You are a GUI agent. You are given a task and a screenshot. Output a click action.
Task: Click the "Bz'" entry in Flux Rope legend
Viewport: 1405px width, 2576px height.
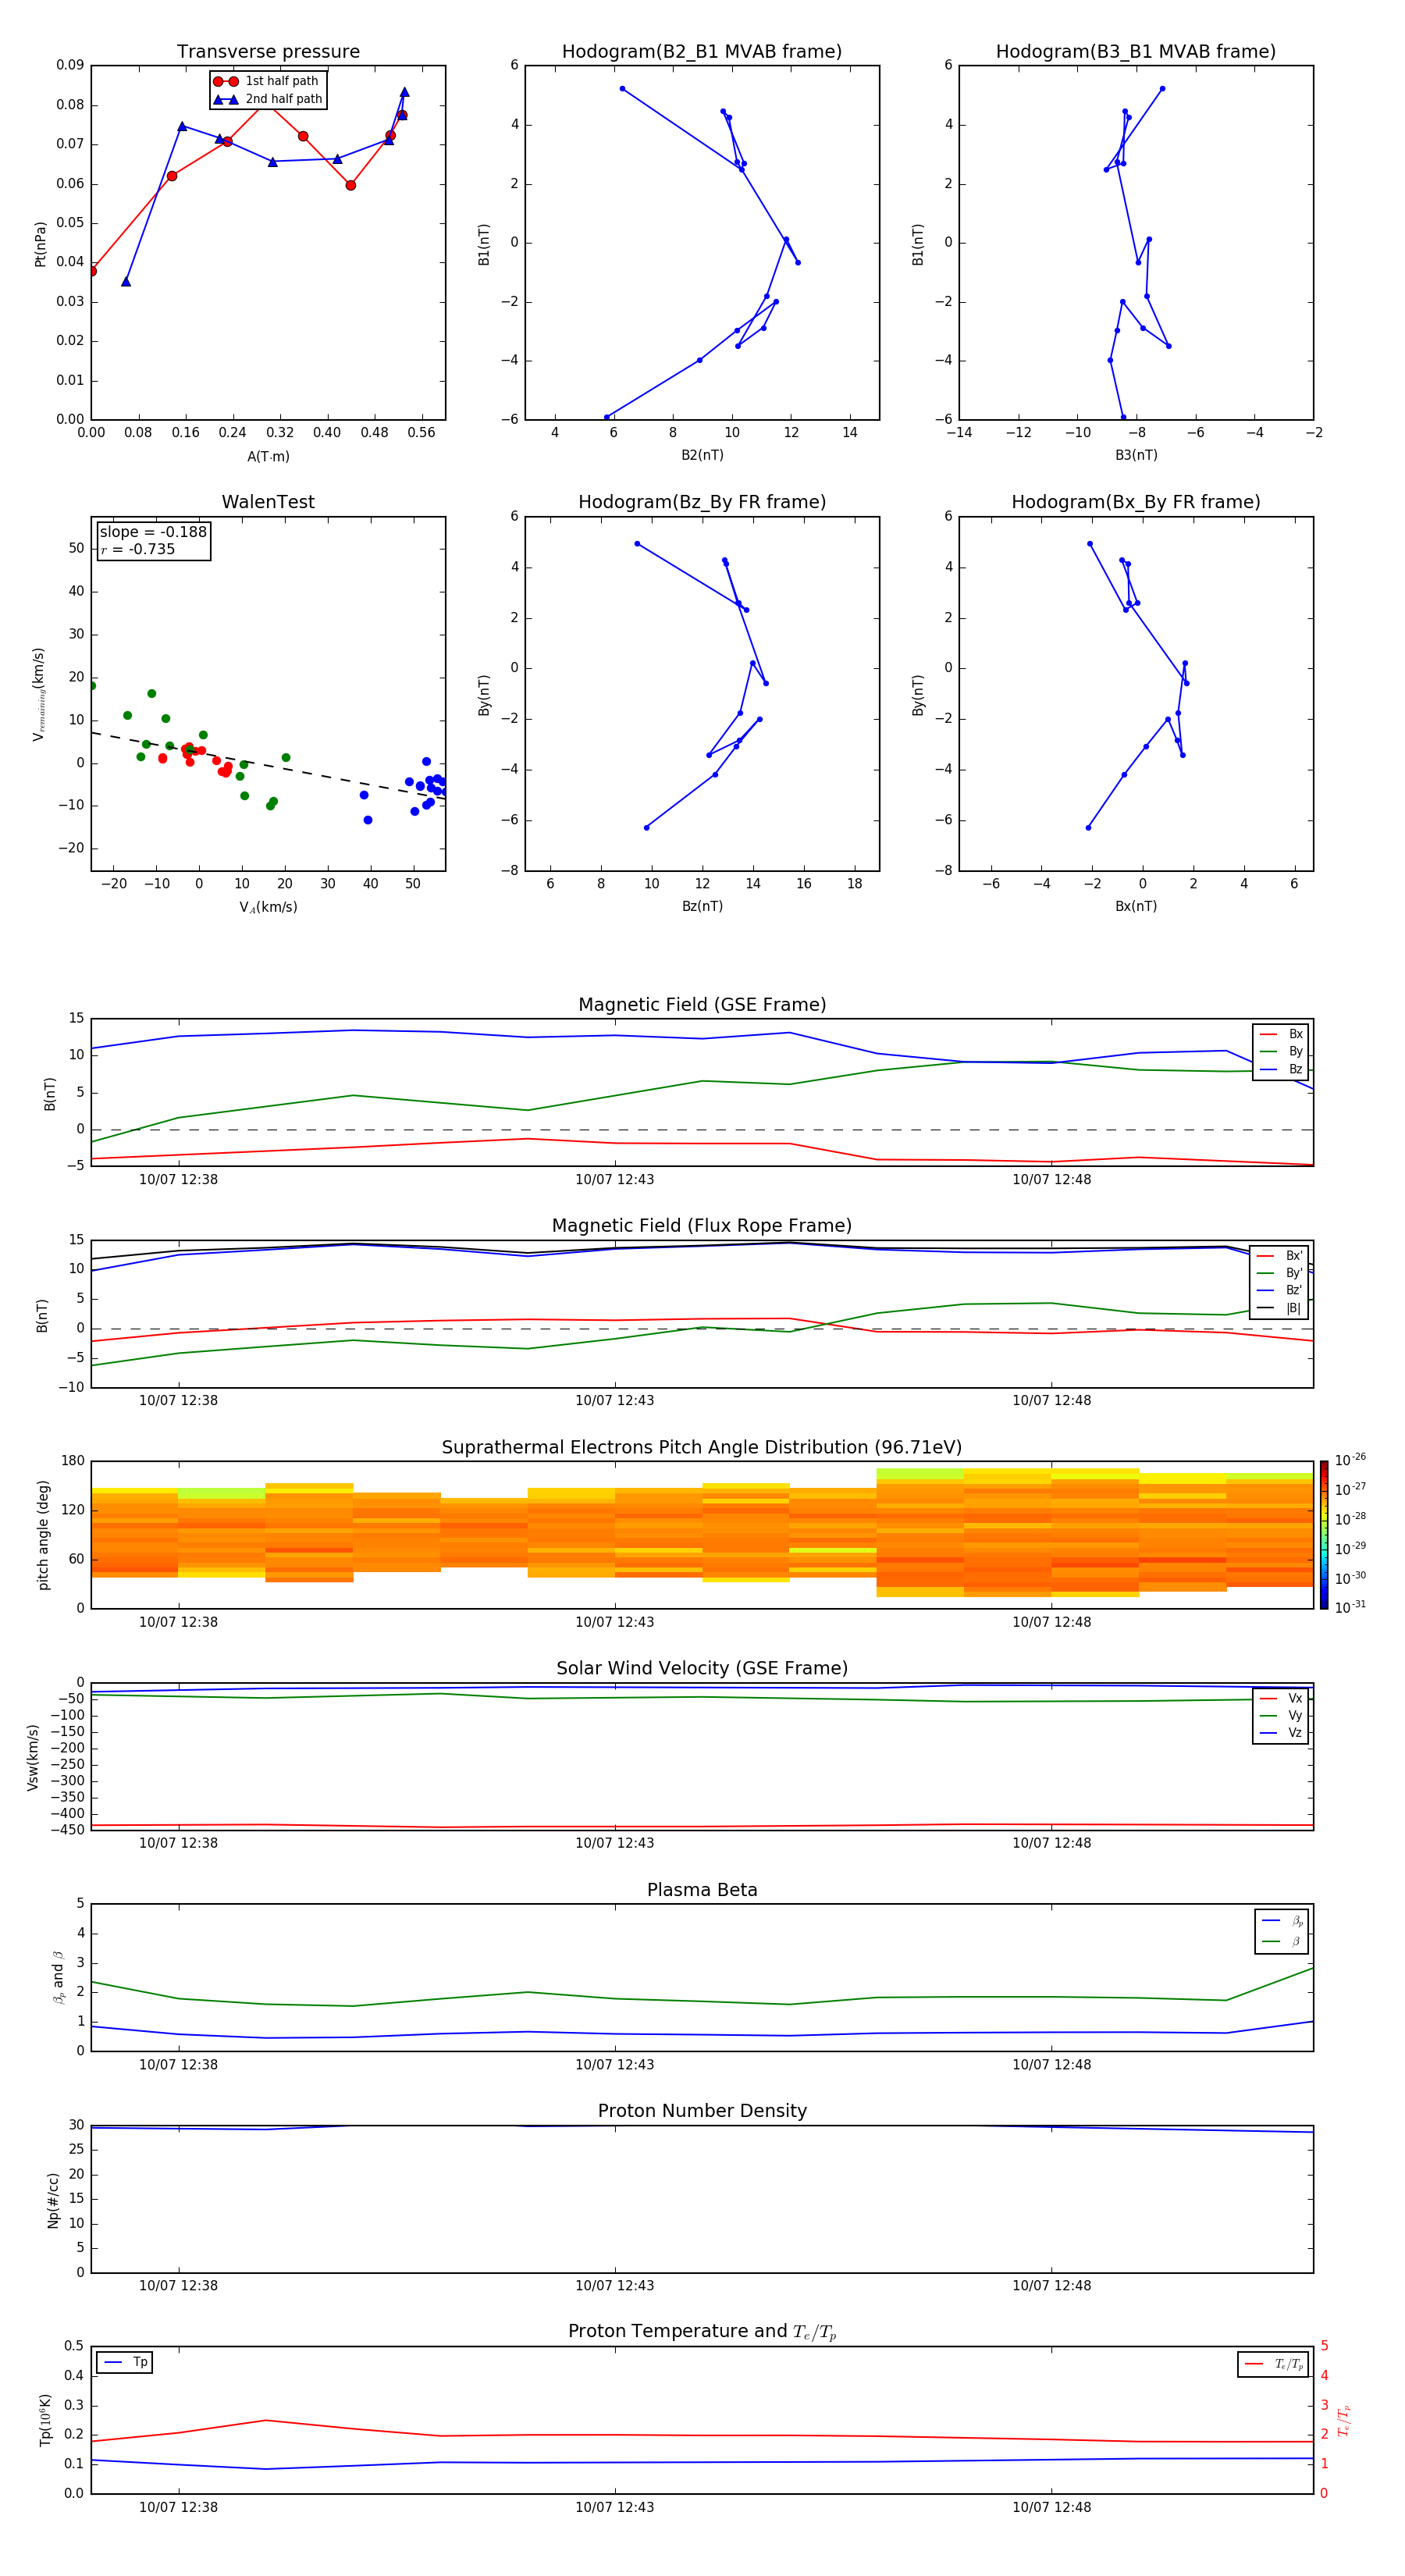pos(1280,1290)
